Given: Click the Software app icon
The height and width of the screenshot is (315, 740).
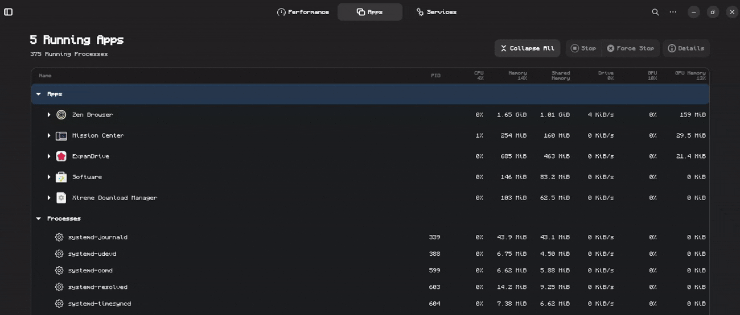Looking at the screenshot, I should point(61,177).
